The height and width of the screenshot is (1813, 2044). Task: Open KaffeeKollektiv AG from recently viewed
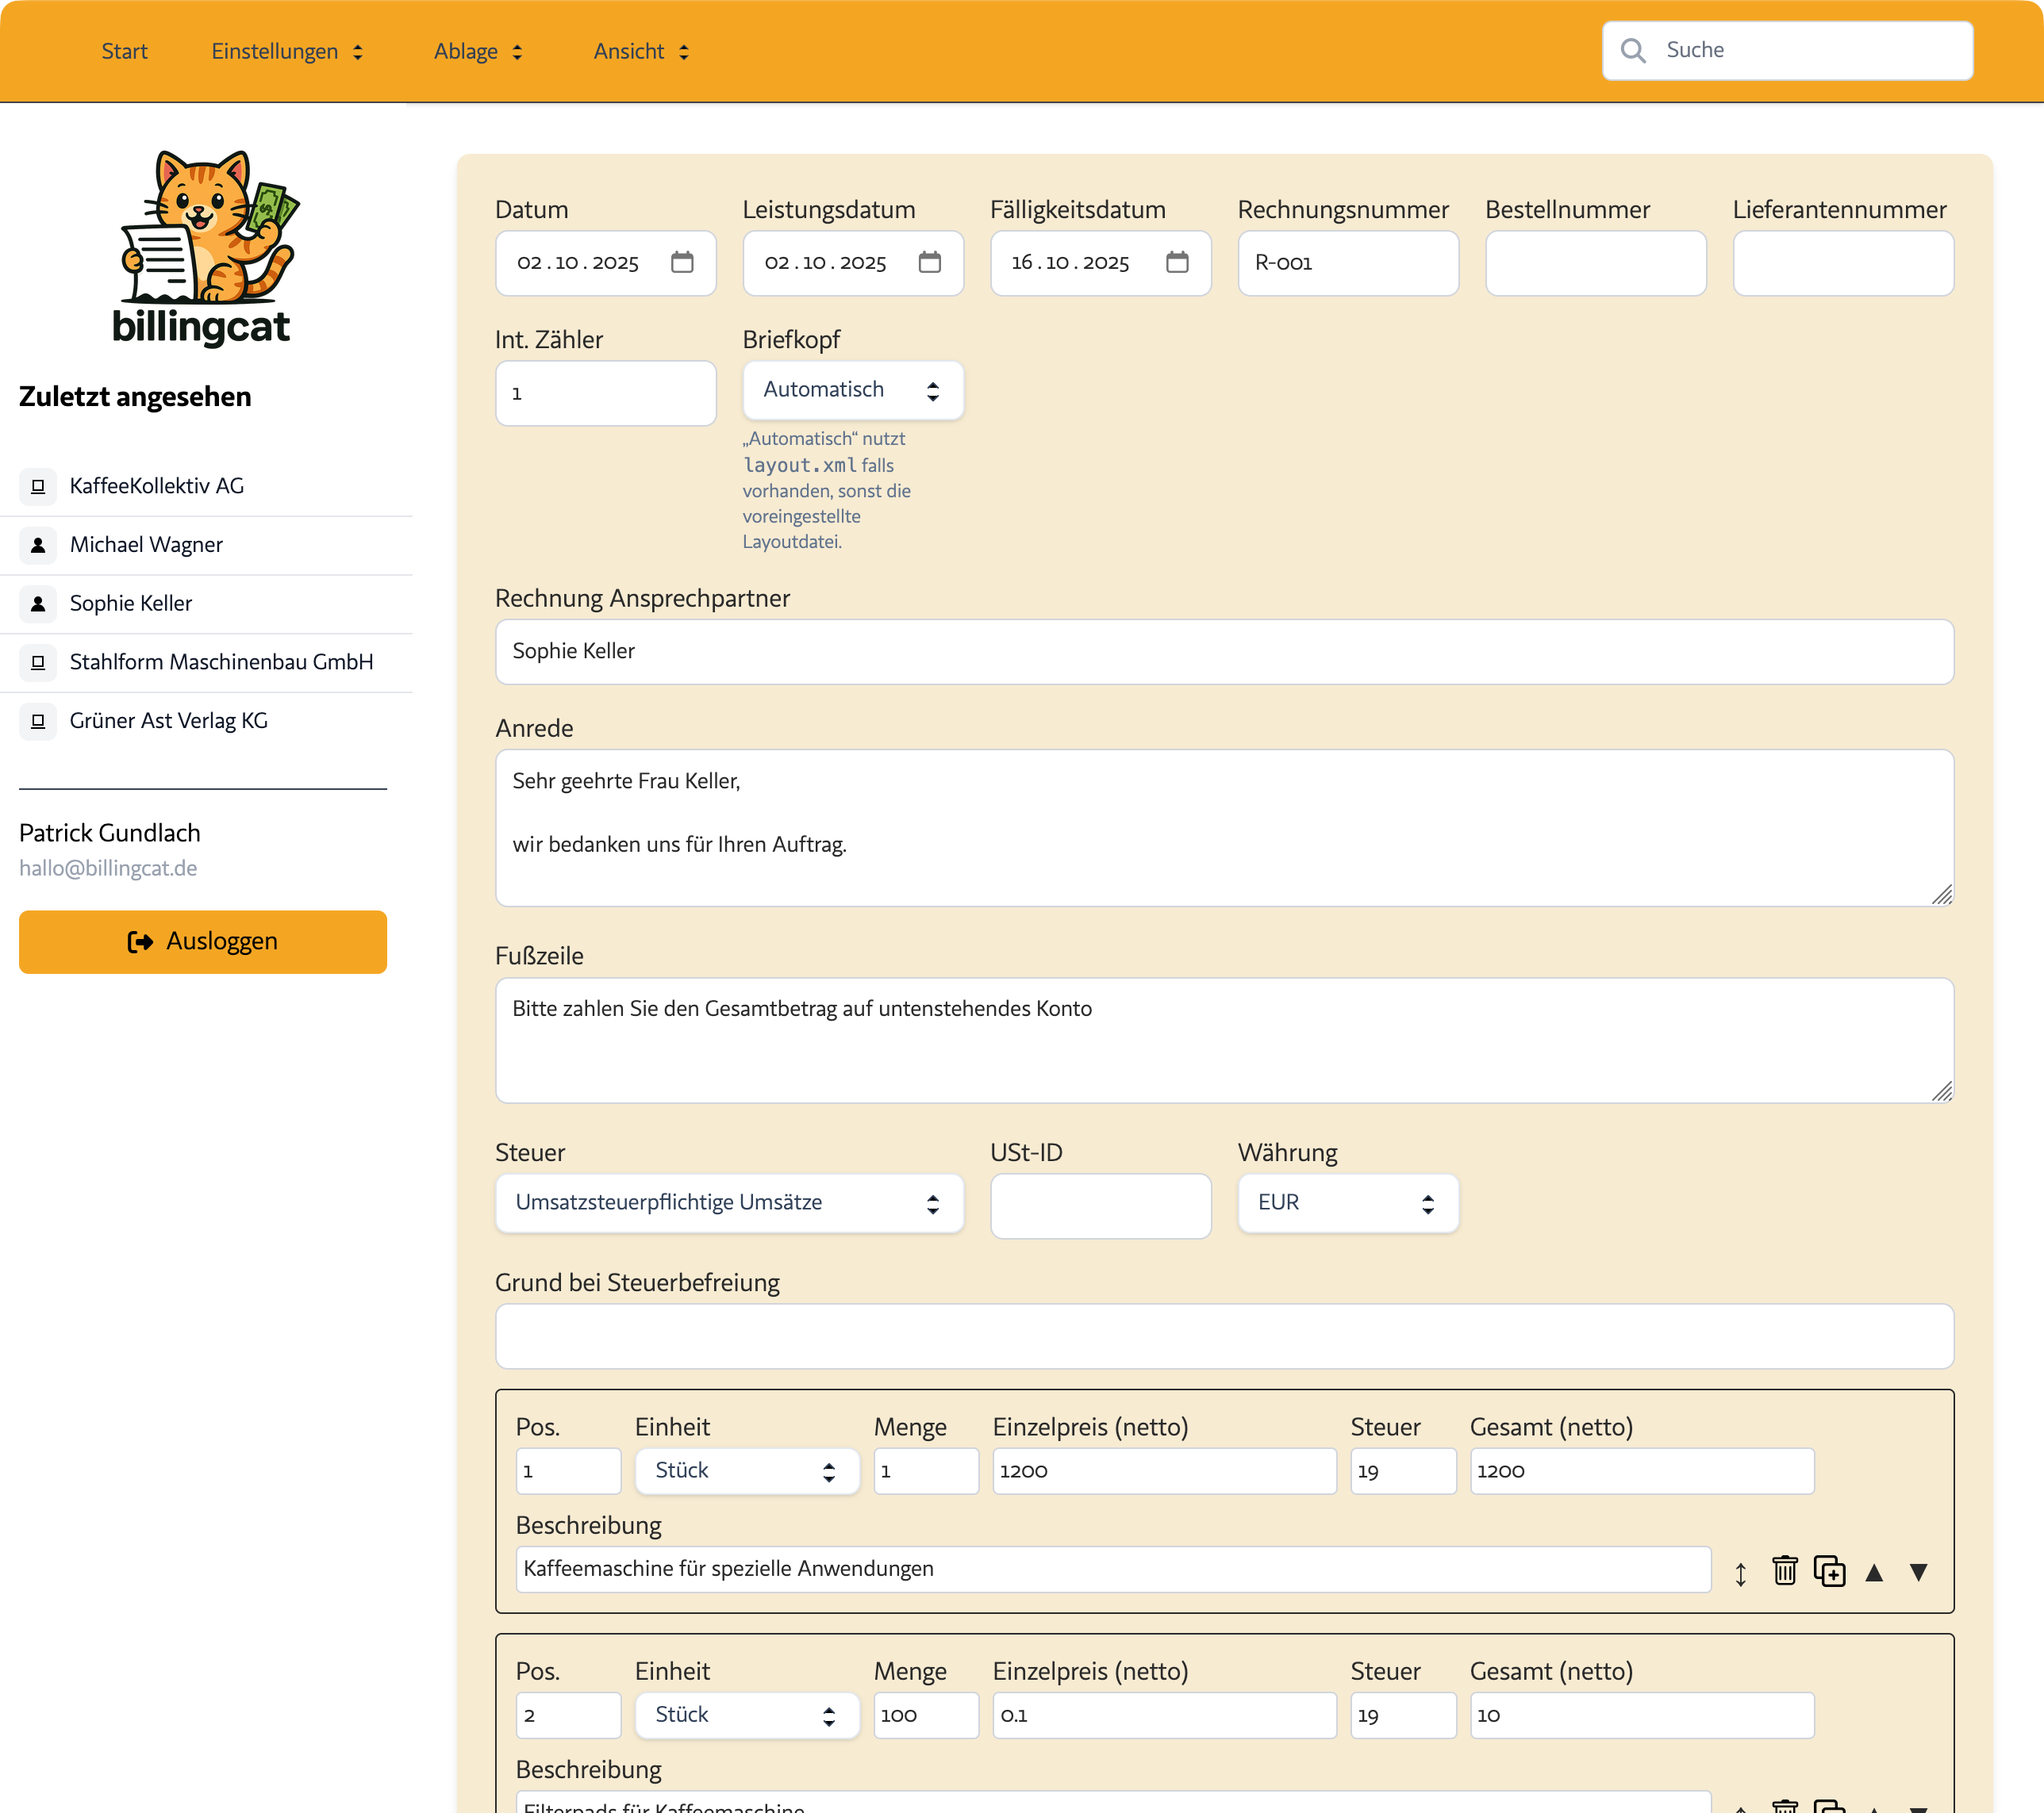pyautogui.click(x=157, y=485)
